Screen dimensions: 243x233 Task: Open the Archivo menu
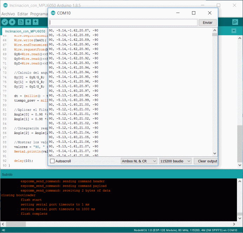point(8,14)
